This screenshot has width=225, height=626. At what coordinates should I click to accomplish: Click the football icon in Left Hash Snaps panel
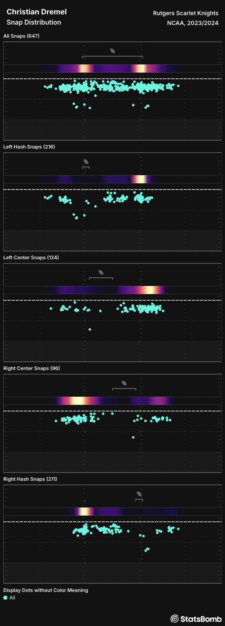pos(86,162)
